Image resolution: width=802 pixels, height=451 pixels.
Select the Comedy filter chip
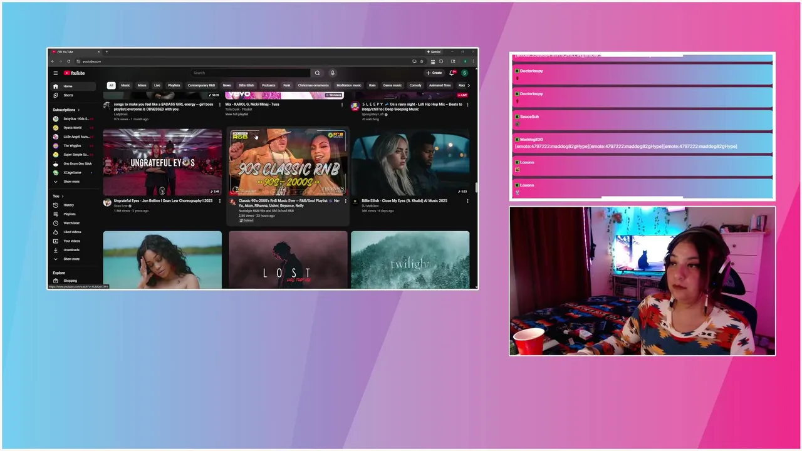coord(415,85)
